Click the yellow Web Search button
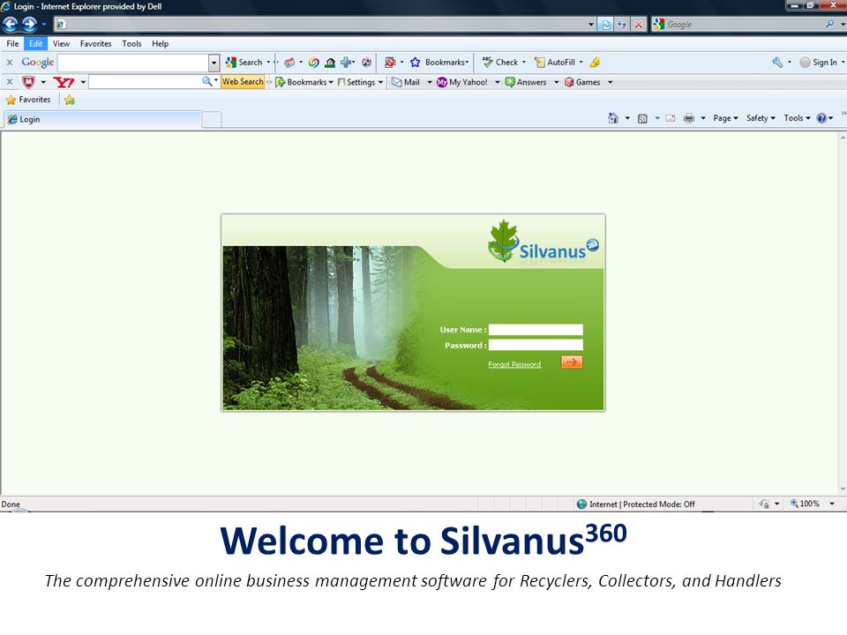 (243, 81)
